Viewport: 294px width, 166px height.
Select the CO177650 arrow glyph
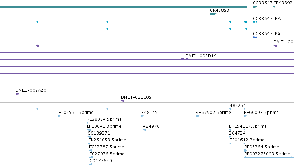91,164
